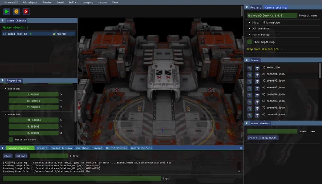The height and width of the screenshot is (184, 322).
Task: Adjust the Position X value field
Action: point(33,94)
